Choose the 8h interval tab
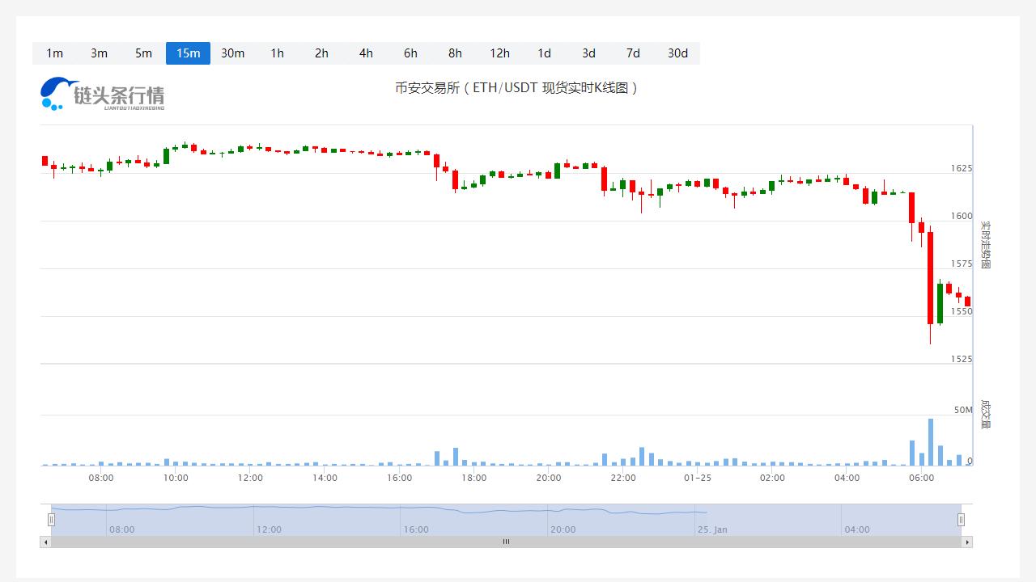The image size is (1036, 582). (455, 53)
